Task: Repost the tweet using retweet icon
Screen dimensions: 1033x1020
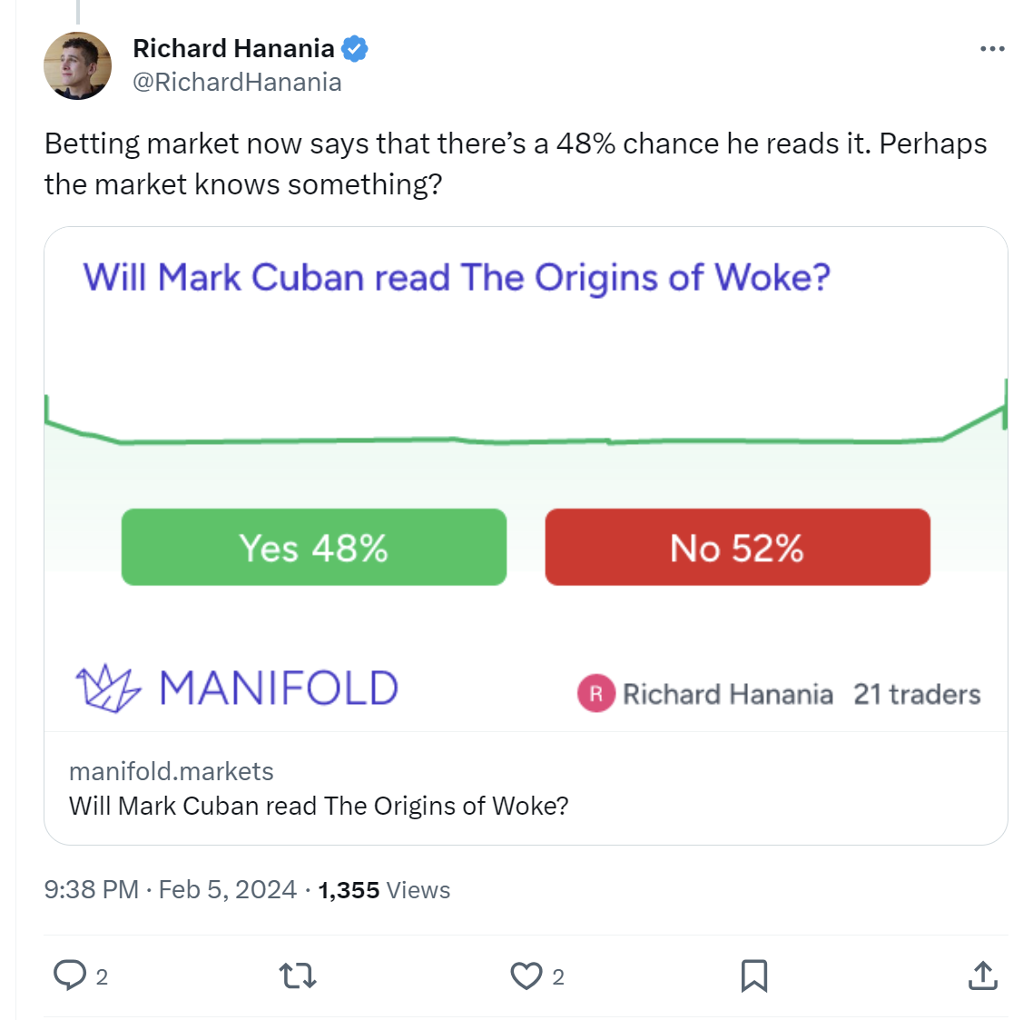Action: 298,975
